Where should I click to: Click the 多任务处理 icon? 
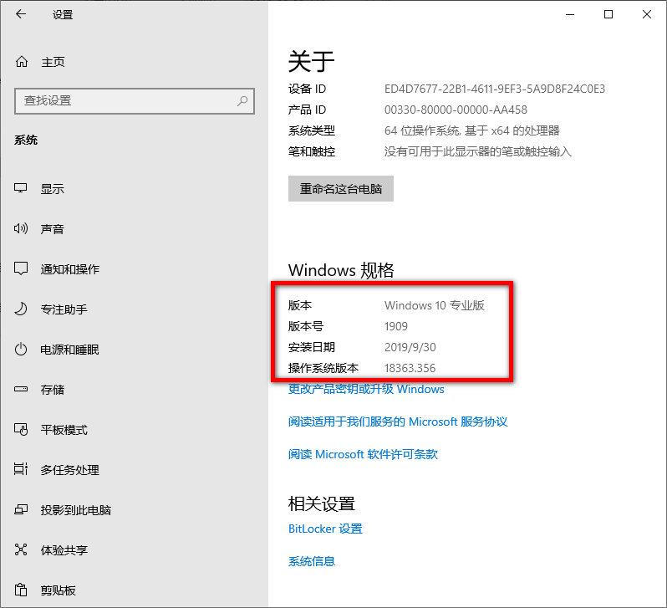coord(20,469)
